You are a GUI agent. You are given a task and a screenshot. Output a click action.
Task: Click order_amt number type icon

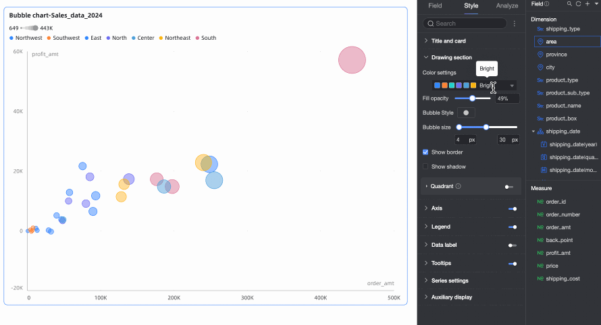click(x=540, y=227)
